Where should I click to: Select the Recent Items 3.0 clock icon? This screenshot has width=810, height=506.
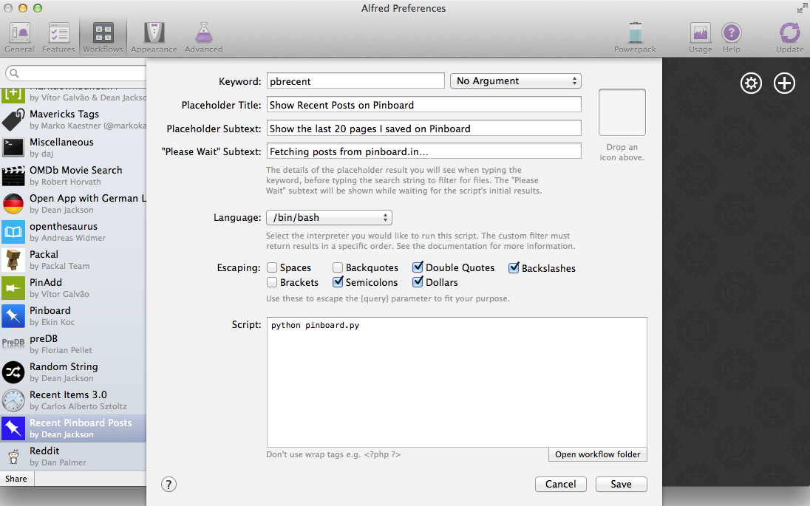[13, 400]
